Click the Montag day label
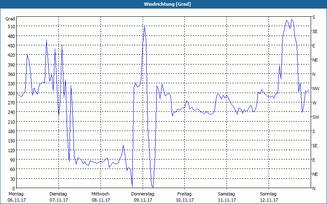Viewport: 327px width, 204px height. pyautogui.click(x=16, y=194)
